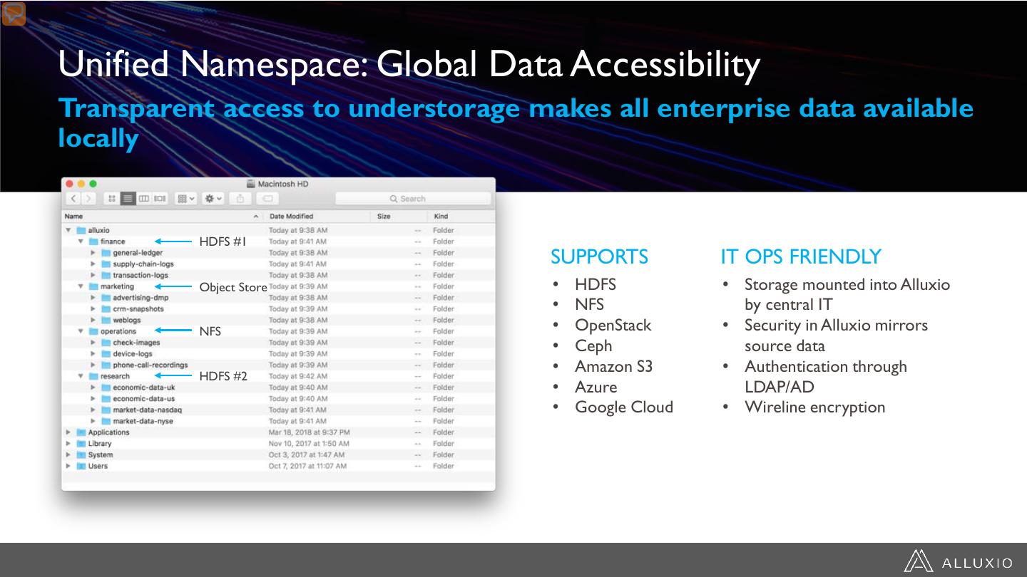Click the device-logs folder icon
1027x577 pixels.
tap(106, 354)
